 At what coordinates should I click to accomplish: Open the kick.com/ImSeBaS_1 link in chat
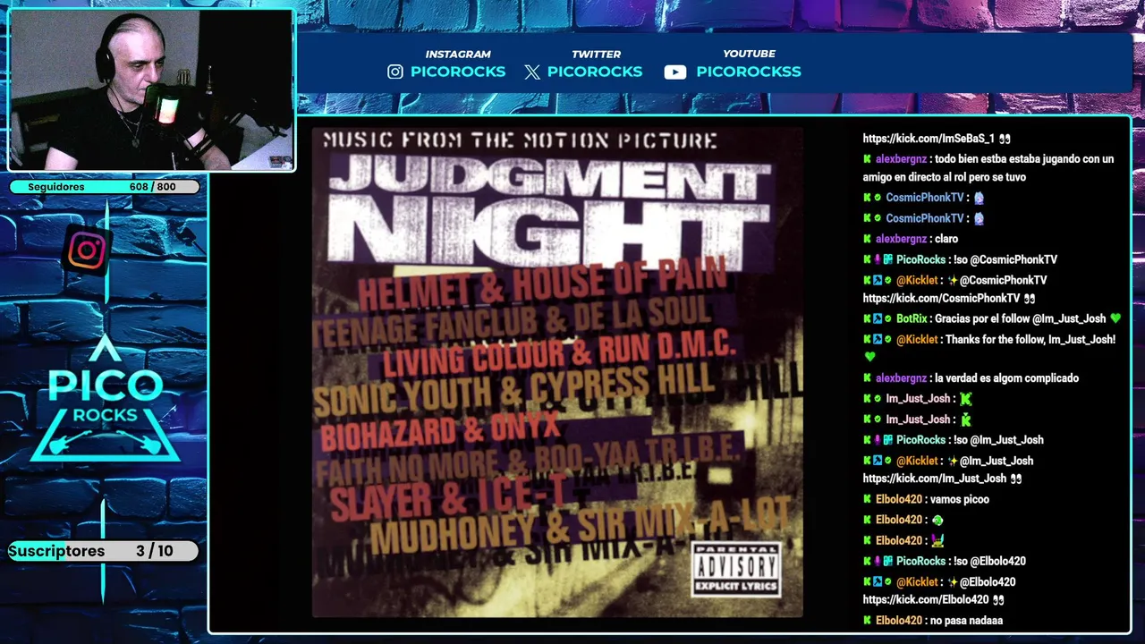point(929,139)
